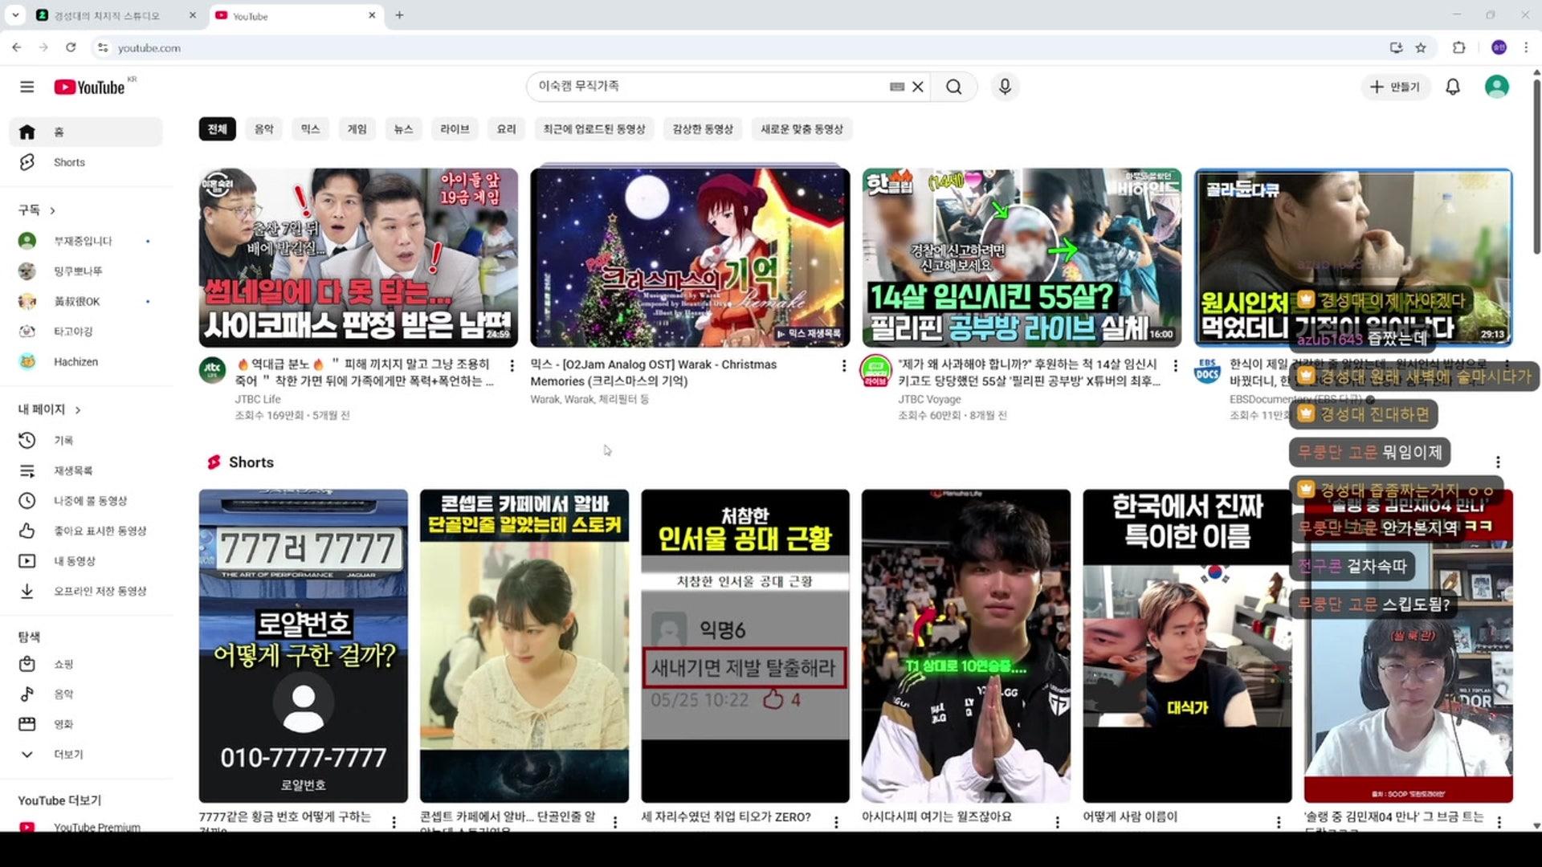Image resolution: width=1542 pixels, height=867 pixels.
Task: Open YouTube Premium from the sidebar
Action: (96, 827)
